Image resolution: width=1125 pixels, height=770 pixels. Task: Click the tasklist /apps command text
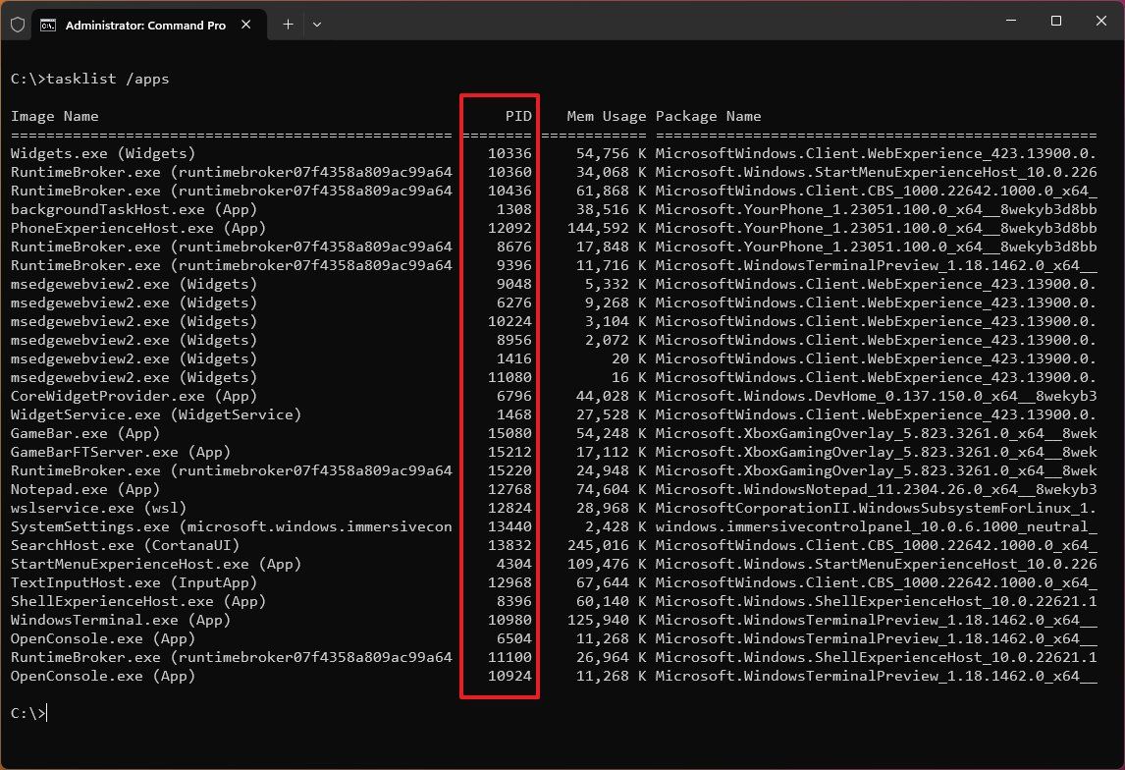point(108,79)
